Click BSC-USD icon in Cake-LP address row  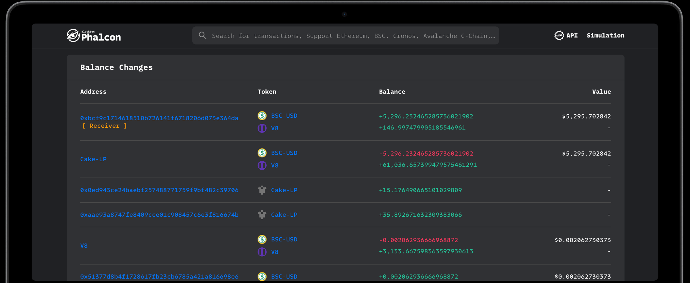(x=262, y=153)
